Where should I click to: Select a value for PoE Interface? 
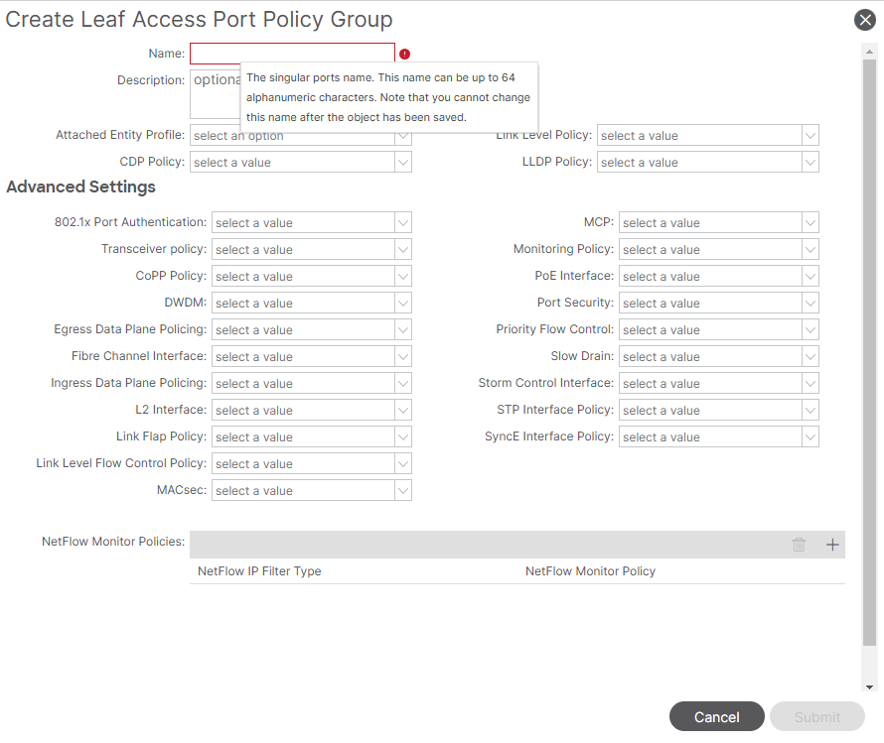click(x=718, y=277)
